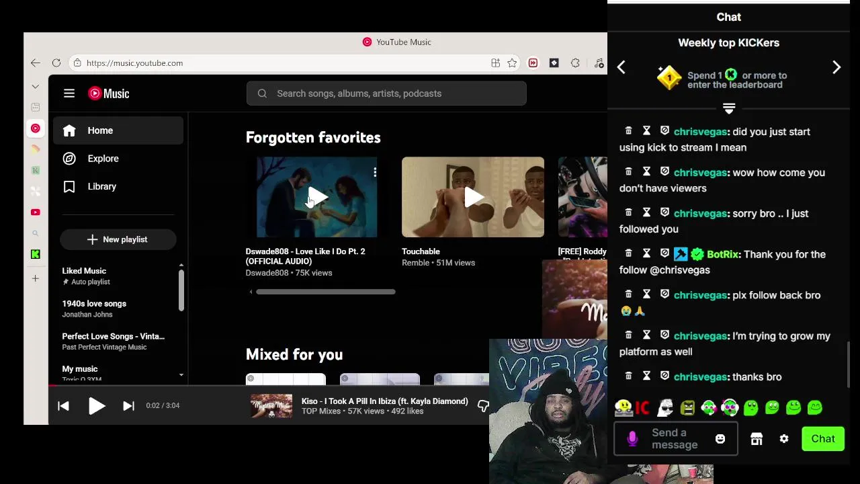
Task: Delete chrisvegas 'thanks bro' message with trash icon
Action: click(x=628, y=376)
